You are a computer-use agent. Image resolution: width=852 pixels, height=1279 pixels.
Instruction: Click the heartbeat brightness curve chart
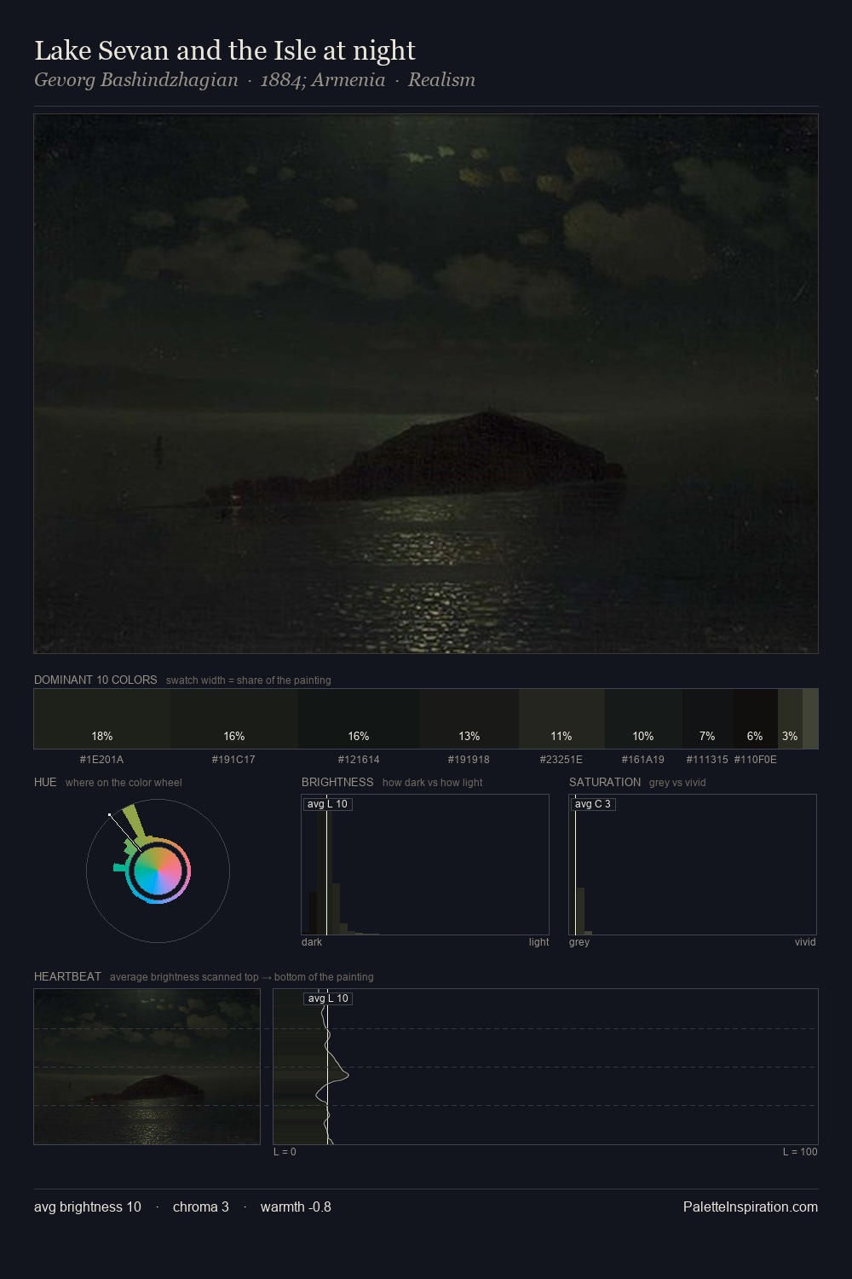(545, 1067)
